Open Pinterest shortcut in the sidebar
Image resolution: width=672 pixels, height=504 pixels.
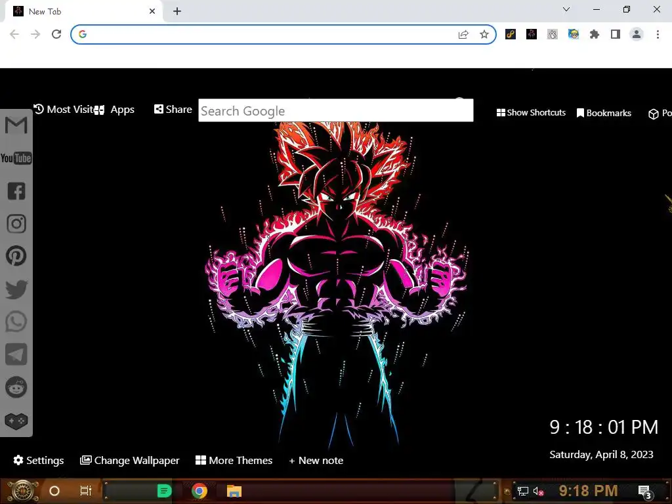tap(16, 257)
